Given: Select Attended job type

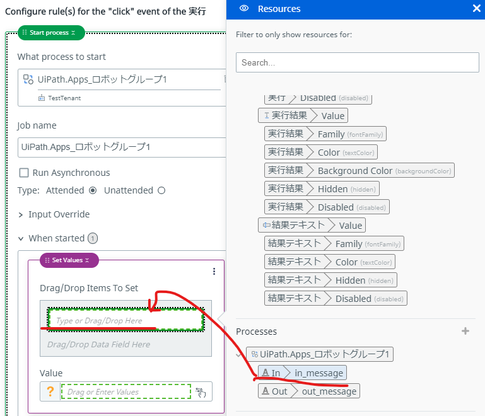Looking at the screenshot, I should pyautogui.click(x=93, y=190).
